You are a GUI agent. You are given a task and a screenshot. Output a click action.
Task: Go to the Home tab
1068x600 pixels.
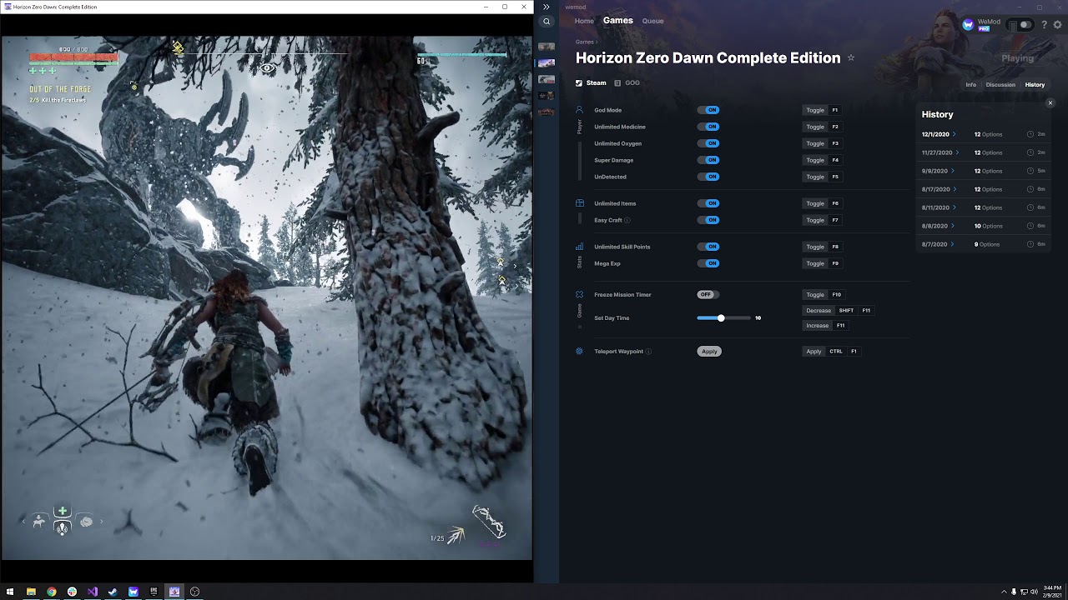[584, 21]
